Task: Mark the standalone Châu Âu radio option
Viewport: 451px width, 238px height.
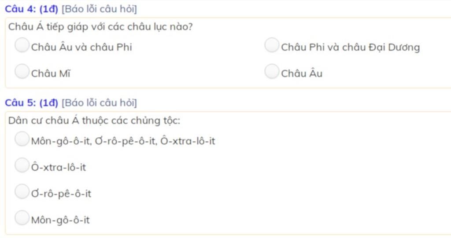Action: click(272, 71)
